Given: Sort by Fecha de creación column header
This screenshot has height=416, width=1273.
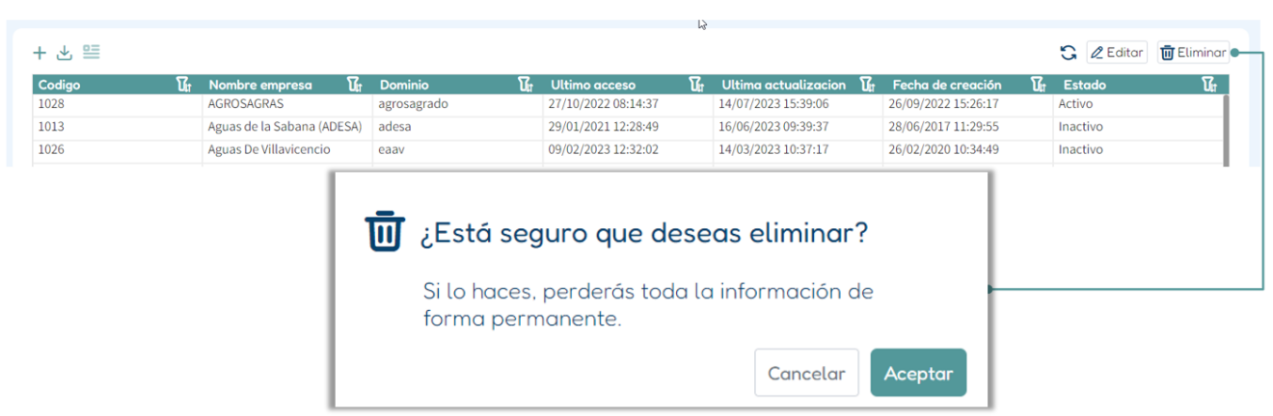Looking at the screenshot, I should point(947,85).
